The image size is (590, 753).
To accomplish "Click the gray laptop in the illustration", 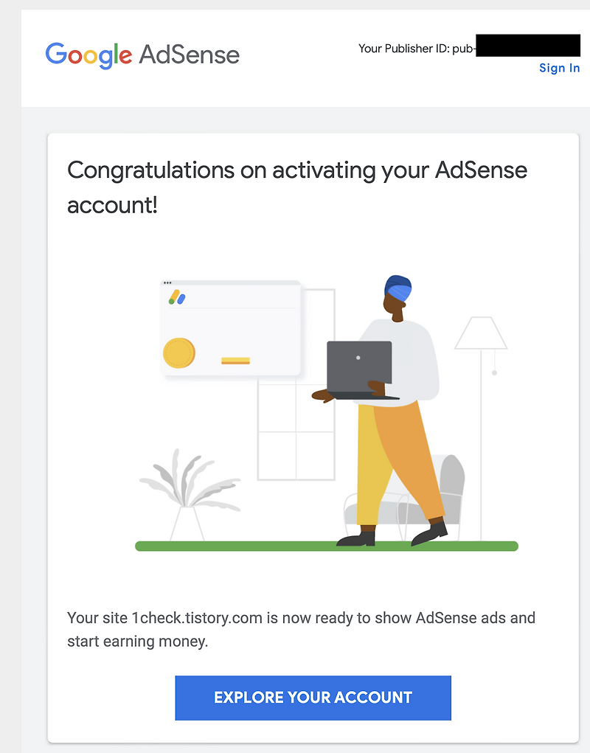I will click(360, 369).
